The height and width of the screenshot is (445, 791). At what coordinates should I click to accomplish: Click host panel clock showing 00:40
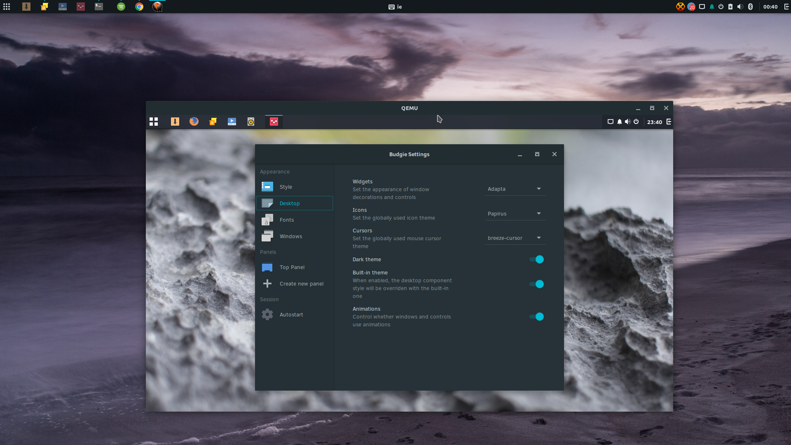click(x=770, y=7)
